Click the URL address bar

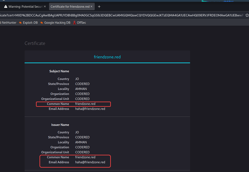click(x=119, y=15)
